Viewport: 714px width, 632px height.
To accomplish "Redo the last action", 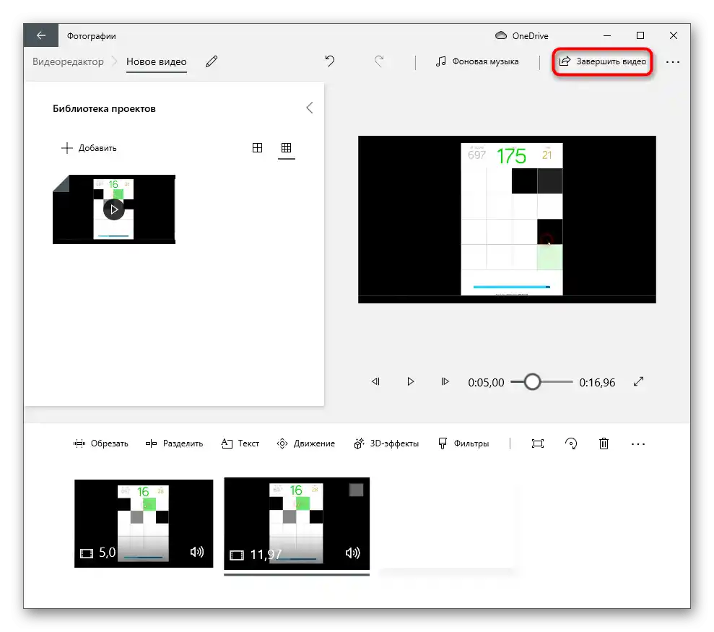I will (379, 61).
